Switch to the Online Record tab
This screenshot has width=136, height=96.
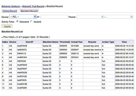pyautogui.click(x=10, y=11)
